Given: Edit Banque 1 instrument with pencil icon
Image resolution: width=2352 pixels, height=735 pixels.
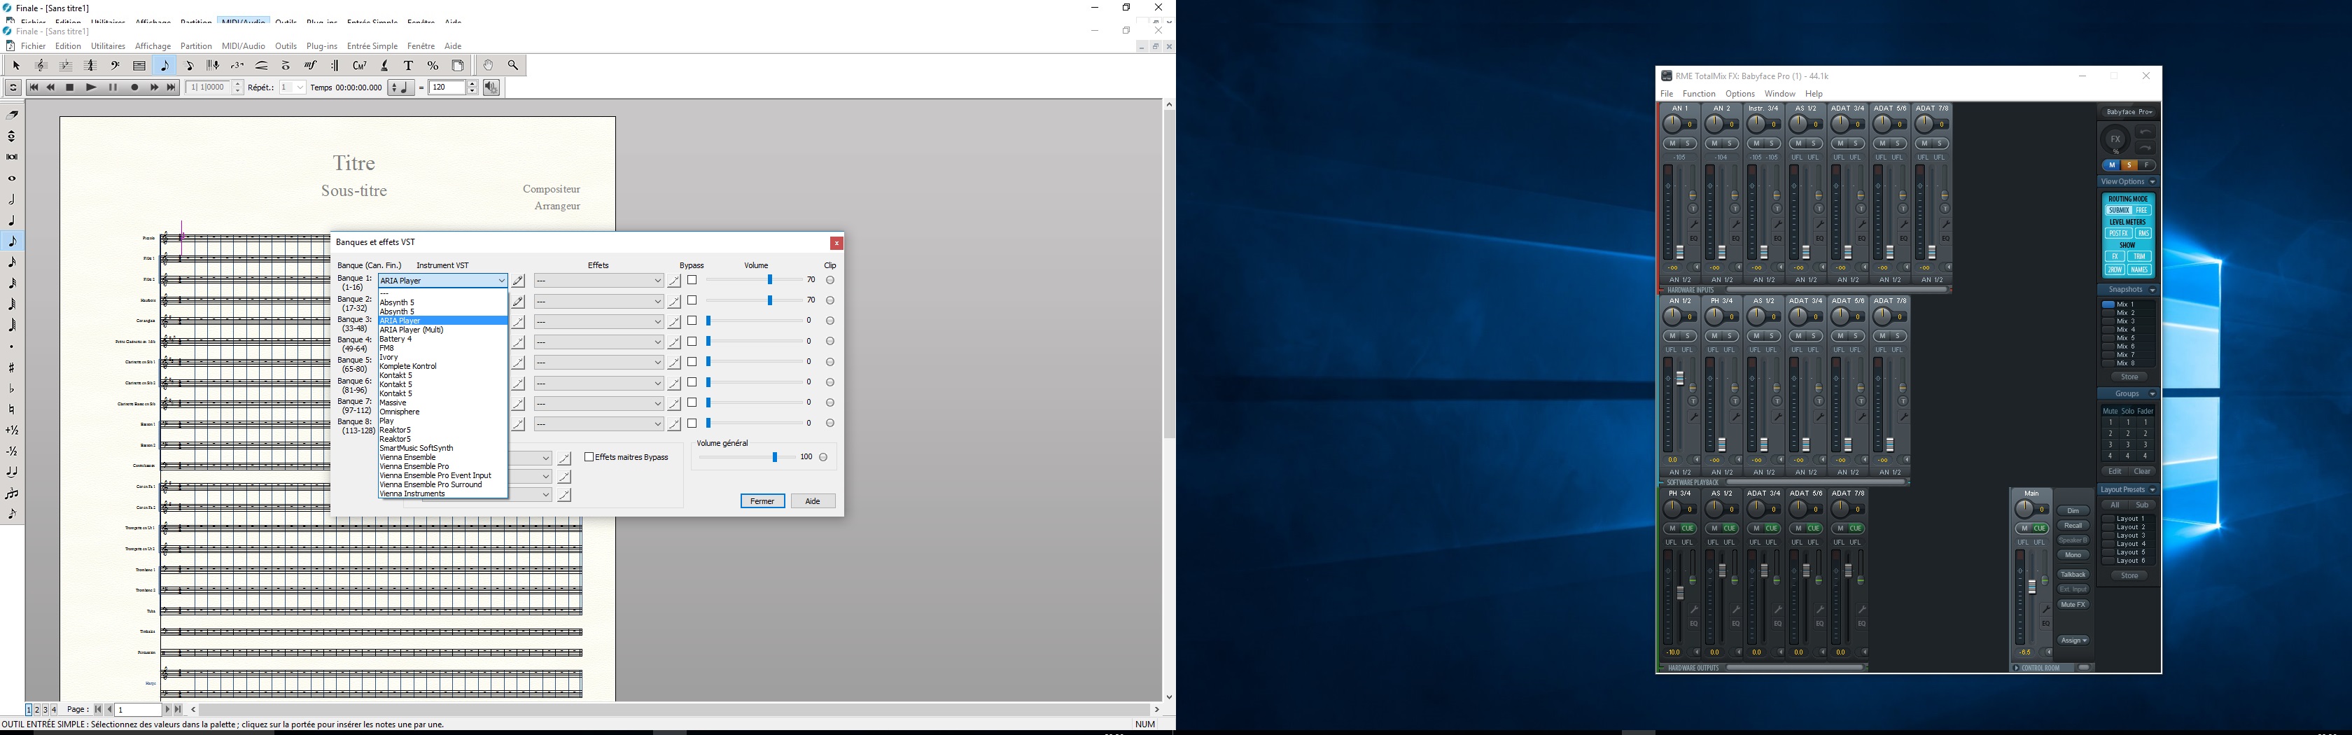Looking at the screenshot, I should [519, 281].
